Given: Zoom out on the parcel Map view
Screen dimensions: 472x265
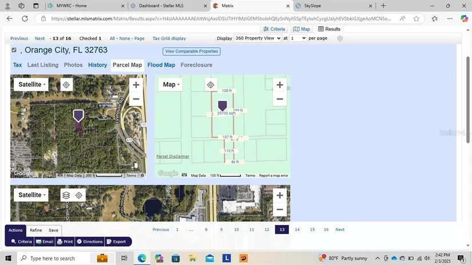Looking at the screenshot, I should pos(279,99).
